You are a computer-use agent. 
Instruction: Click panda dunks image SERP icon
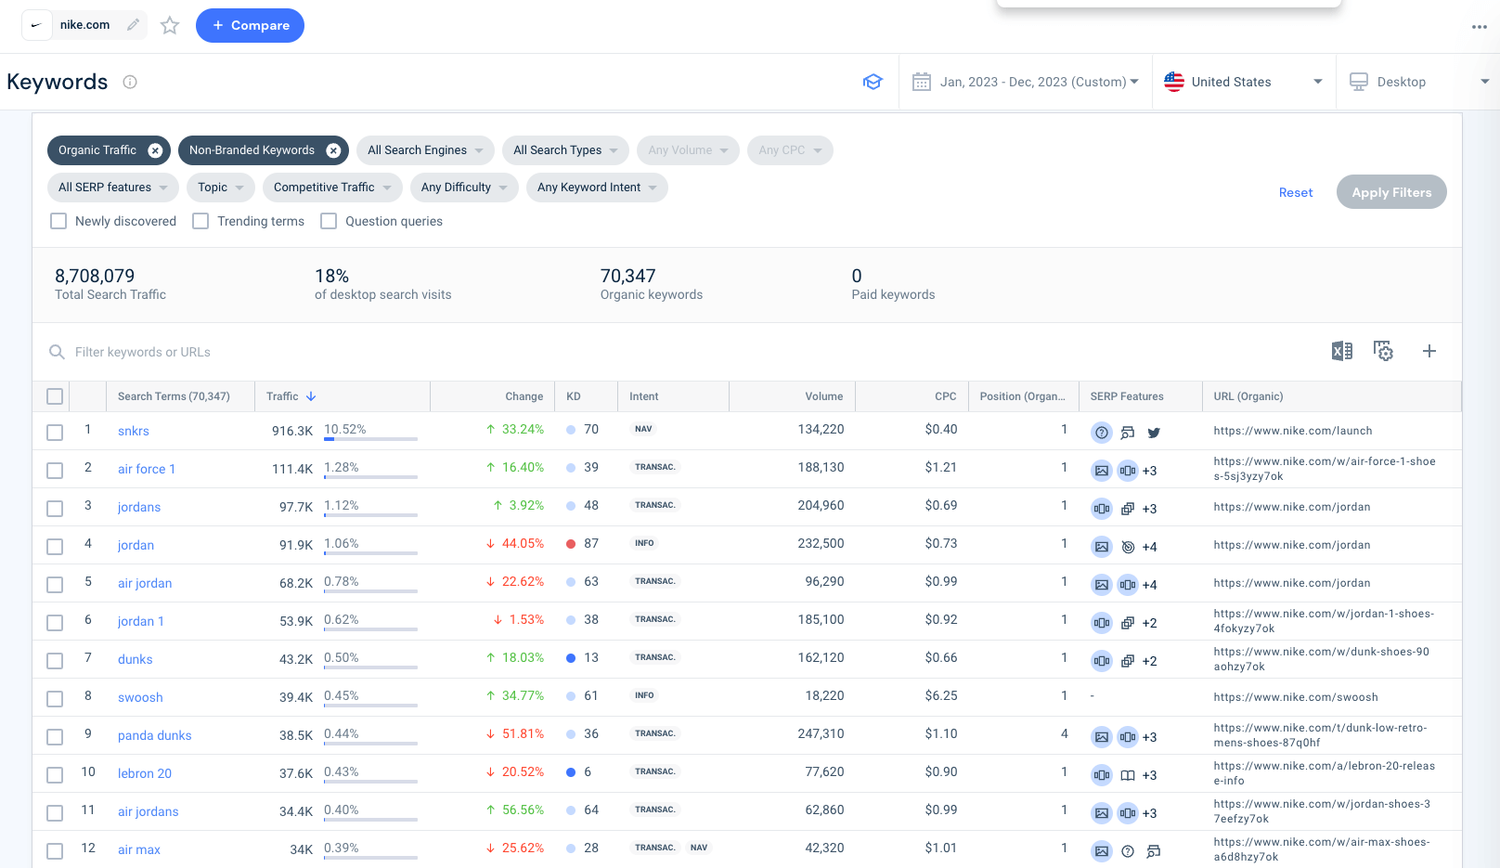tap(1102, 737)
